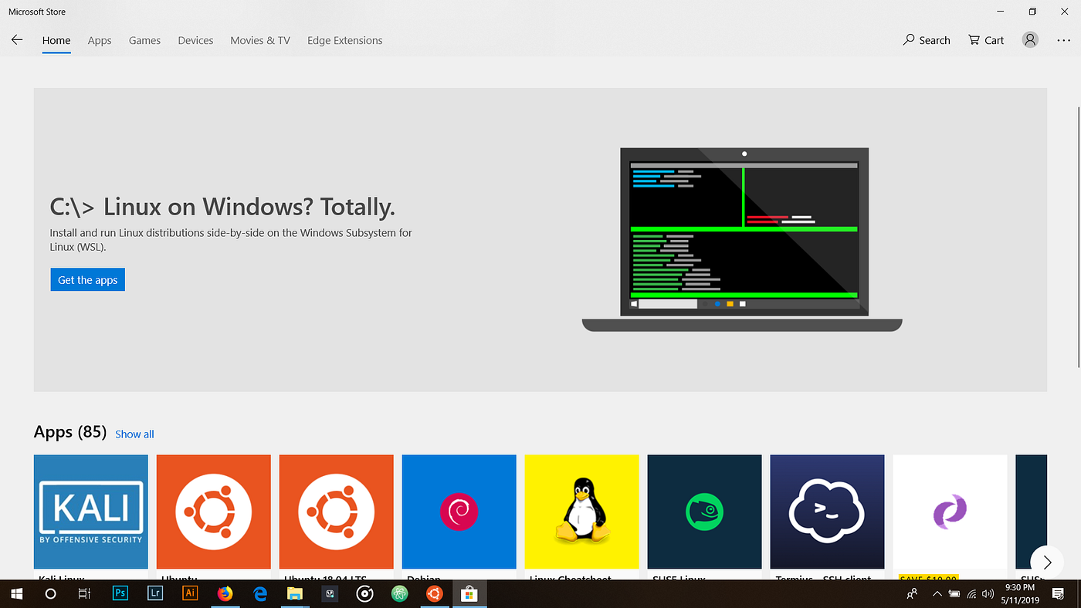Open the dark square app in the taskbar
Viewport: 1081px width, 608px height.
click(330, 593)
